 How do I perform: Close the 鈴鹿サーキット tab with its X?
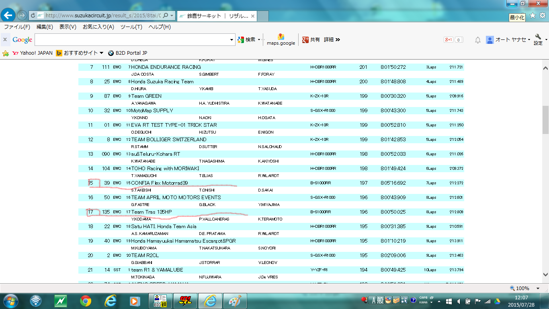(x=252, y=16)
